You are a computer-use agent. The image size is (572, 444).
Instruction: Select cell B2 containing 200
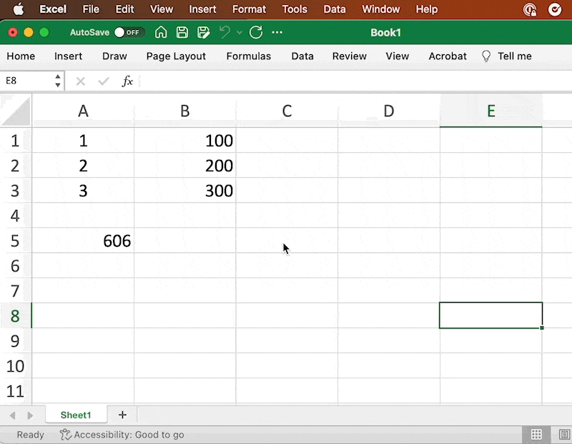coord(185,166)
